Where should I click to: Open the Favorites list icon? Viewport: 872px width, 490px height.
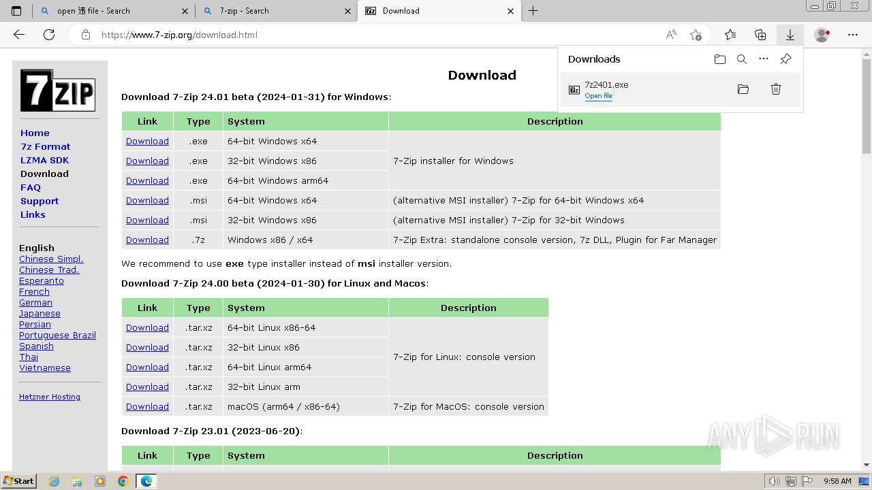pos(730,35)
